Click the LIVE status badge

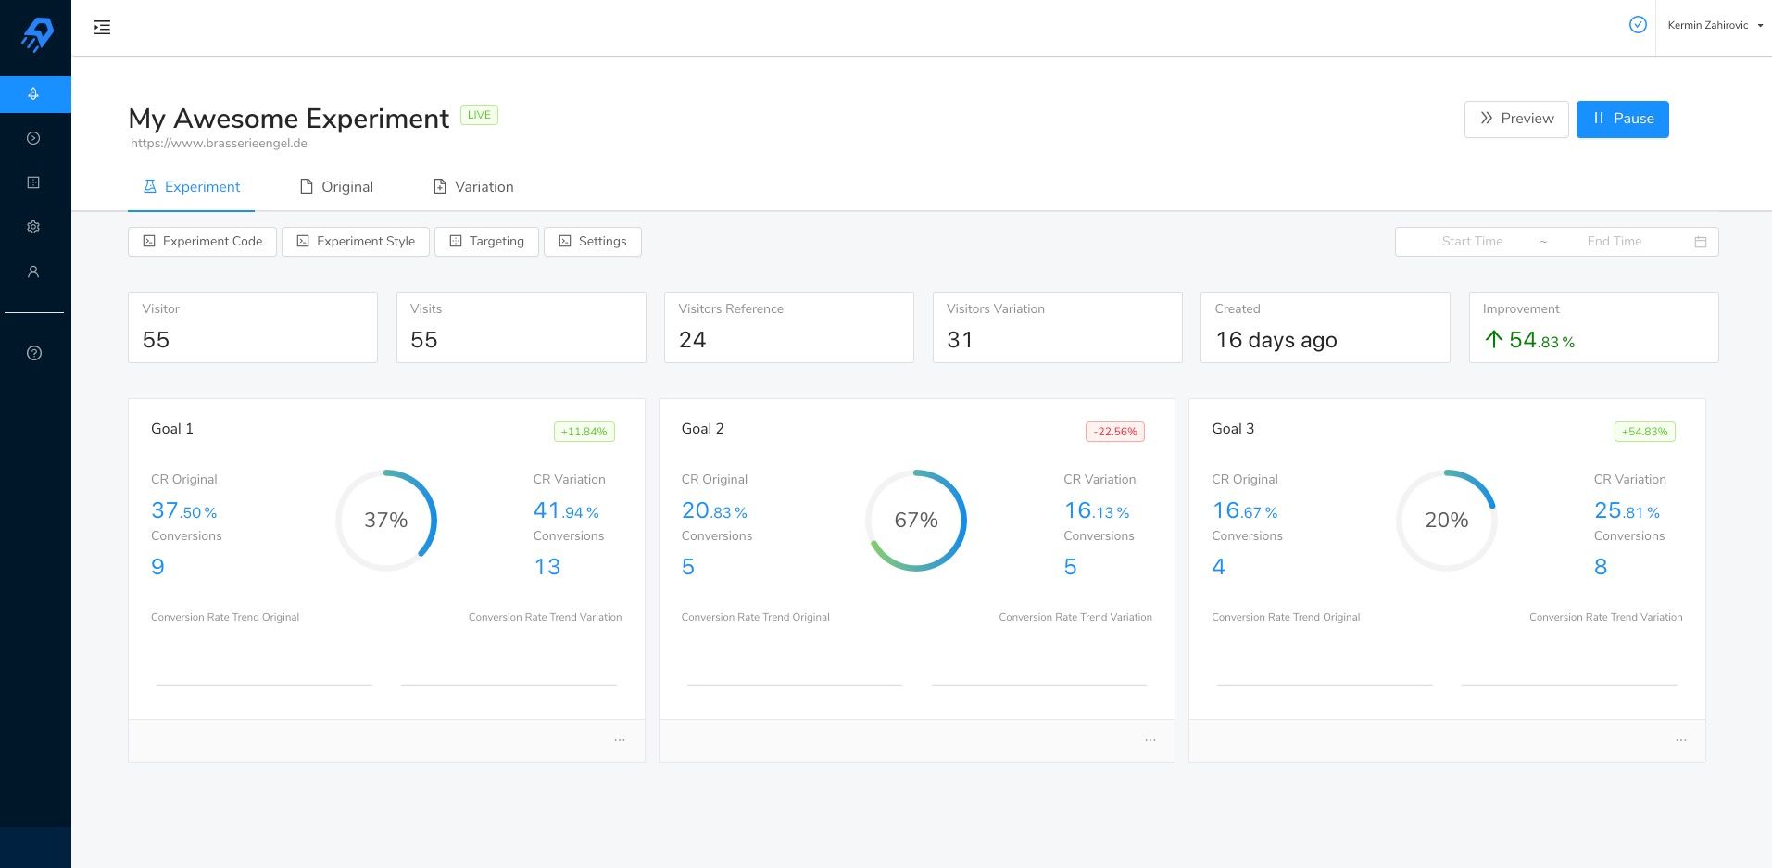478,114
